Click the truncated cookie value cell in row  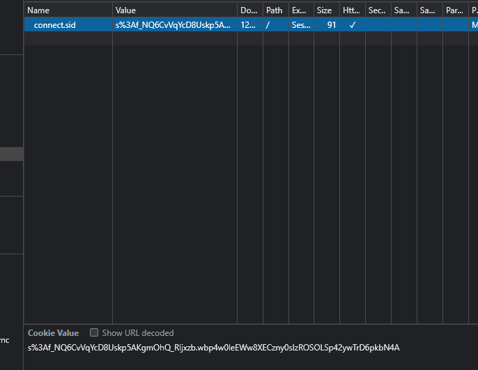coord(174,25)
